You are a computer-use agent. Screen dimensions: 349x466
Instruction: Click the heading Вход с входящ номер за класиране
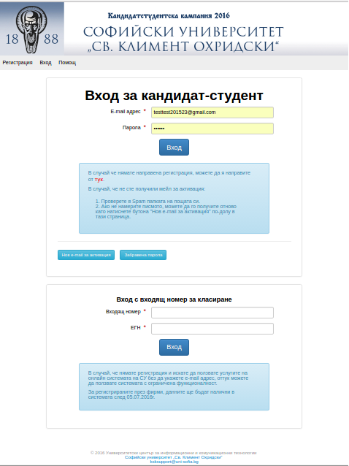pos(174,299)
